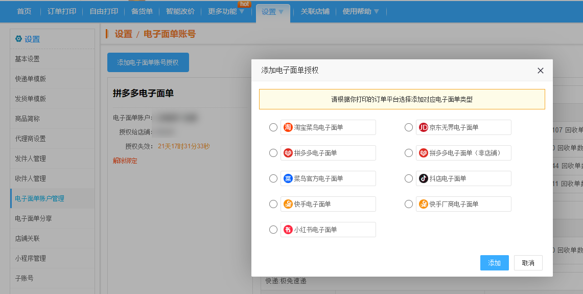Open the 设置 dropdown in top navigation

click(272, 11)
